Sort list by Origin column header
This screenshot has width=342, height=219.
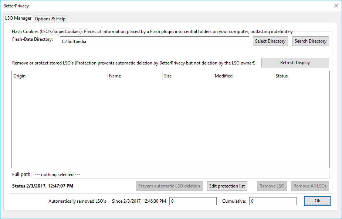click(60, 76)
